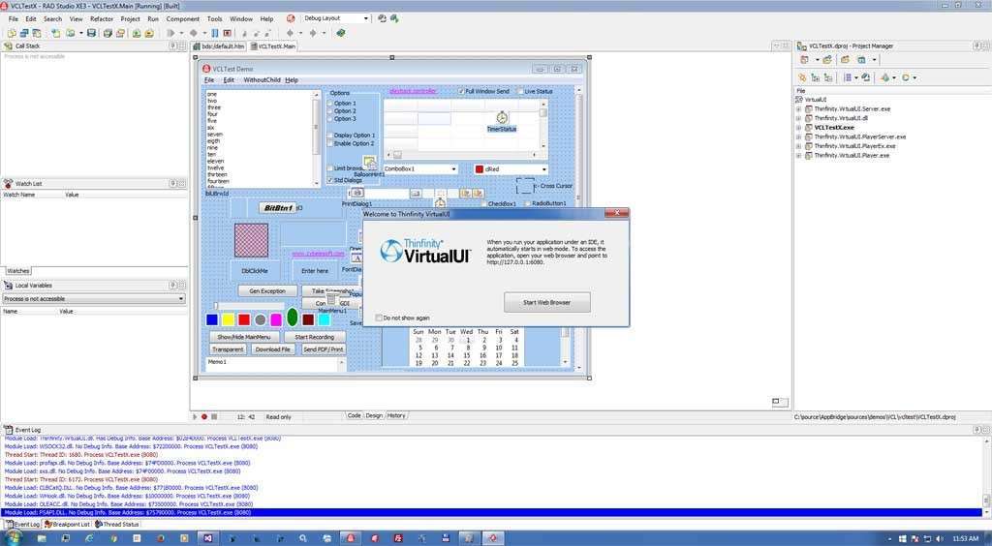Click the PrintDialog1 component icon on form
The height and width of the screenshot is (546, 992).
[x=356, y=193]
